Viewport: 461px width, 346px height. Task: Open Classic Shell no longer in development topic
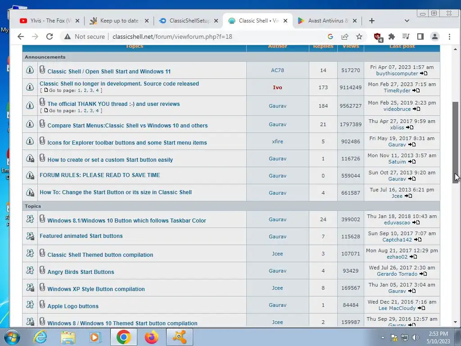(119, 83)
